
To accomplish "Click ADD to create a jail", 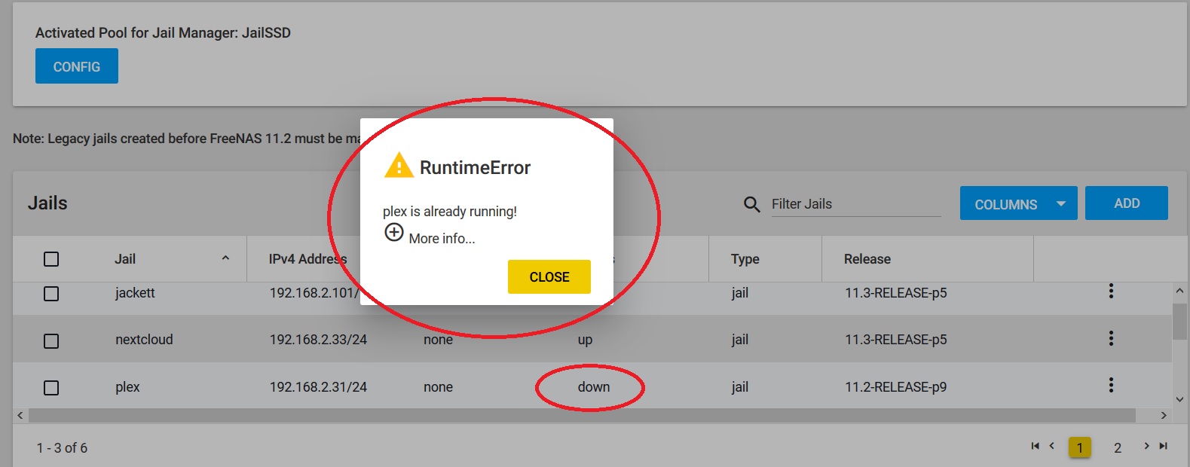I will click(x=1127, y=203).
